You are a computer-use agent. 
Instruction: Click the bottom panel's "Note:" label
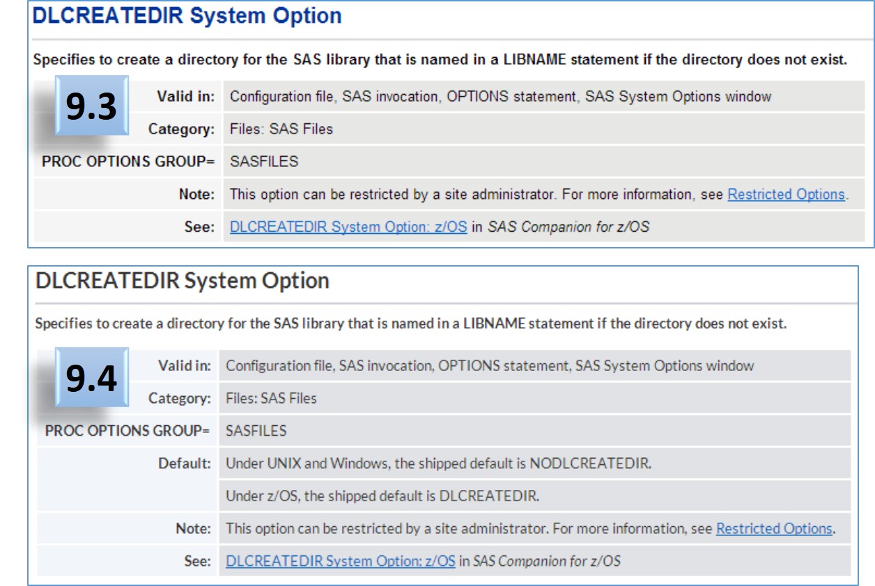193,529
